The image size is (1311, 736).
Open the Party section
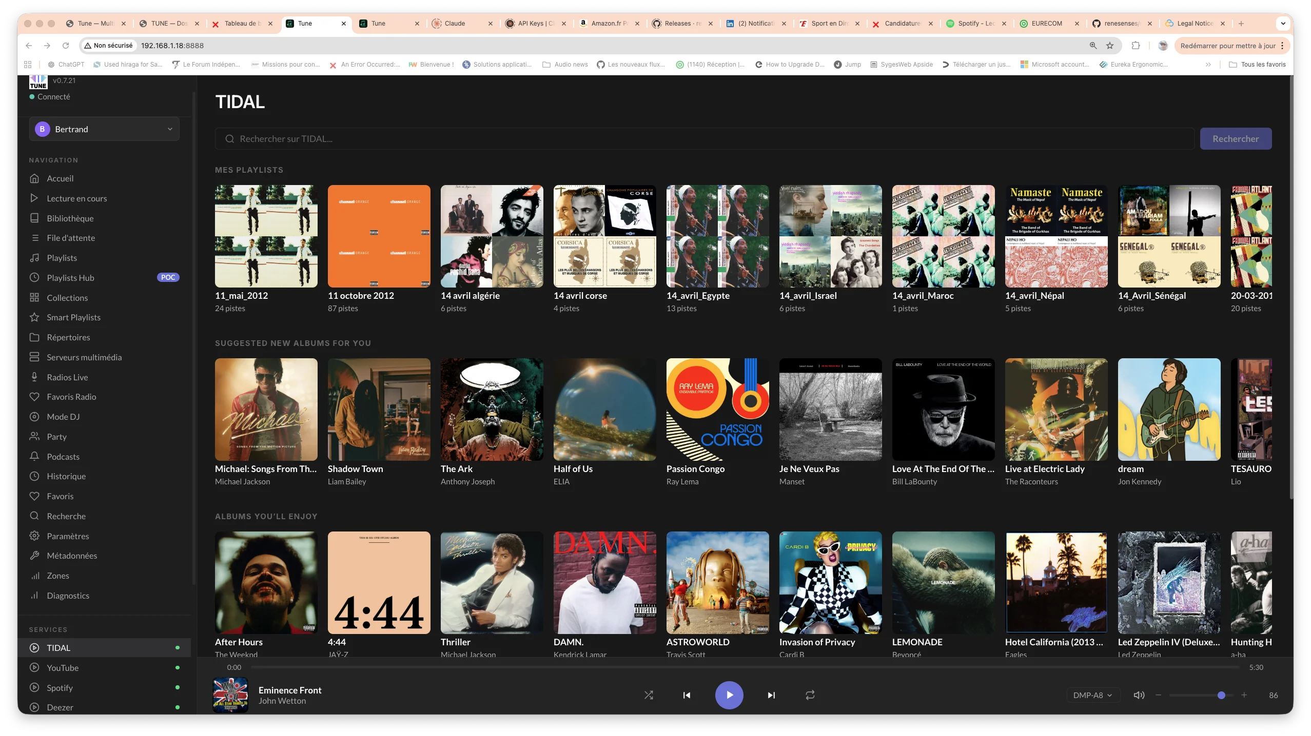coord(104,437)
